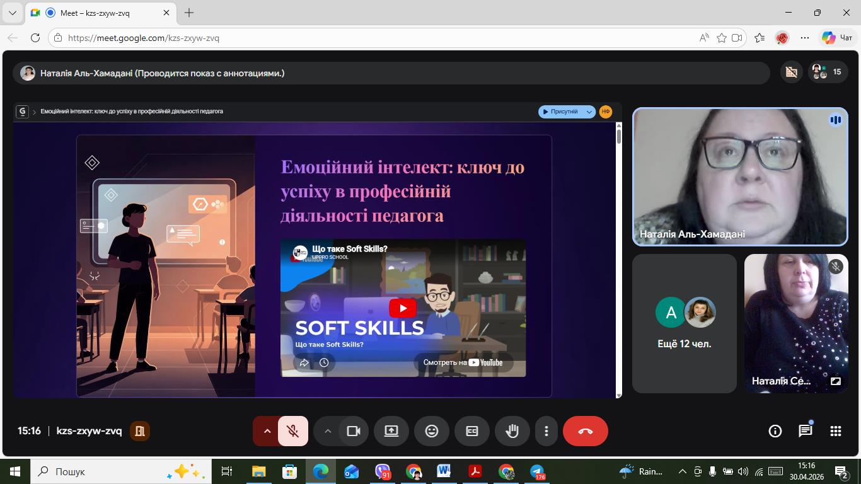Start screen presentation with the share icon

[x=391, y=431]
